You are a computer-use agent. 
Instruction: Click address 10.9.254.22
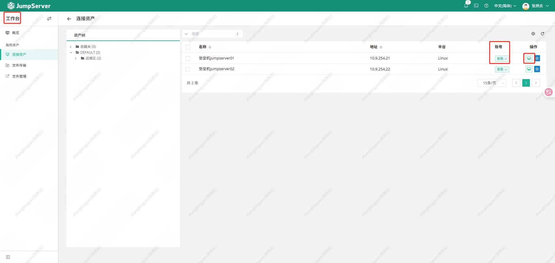pyautogui.click(x=380, y=69)
